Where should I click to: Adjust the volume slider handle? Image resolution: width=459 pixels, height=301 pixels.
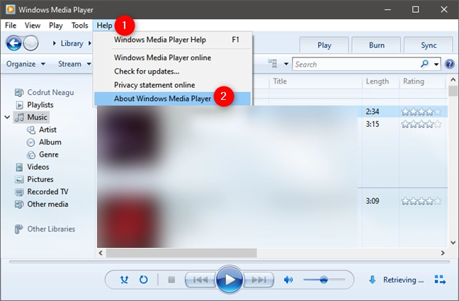[x=324, y=280]
